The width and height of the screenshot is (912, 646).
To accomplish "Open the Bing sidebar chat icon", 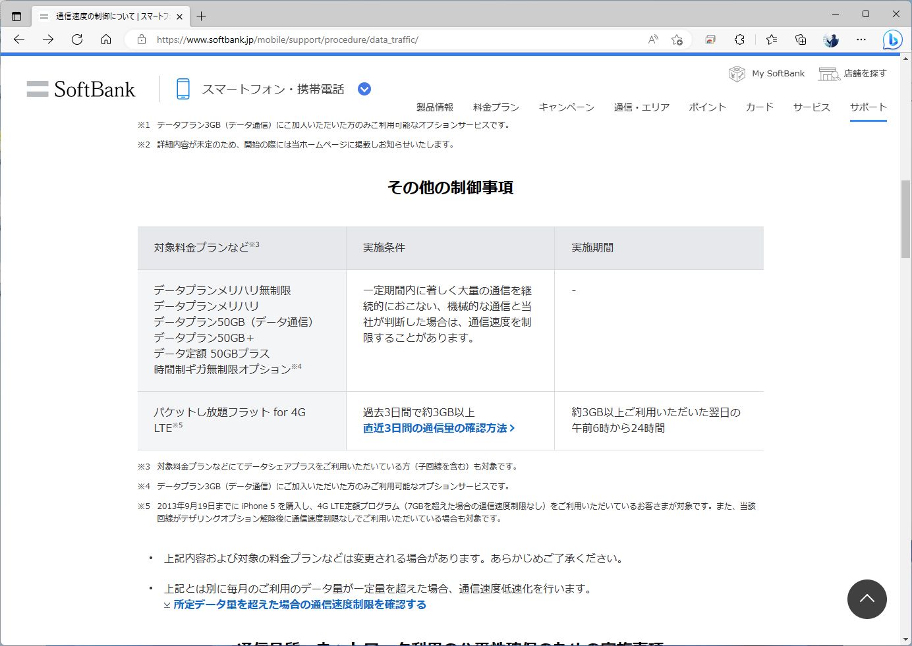I will click(x=892, y=40).
